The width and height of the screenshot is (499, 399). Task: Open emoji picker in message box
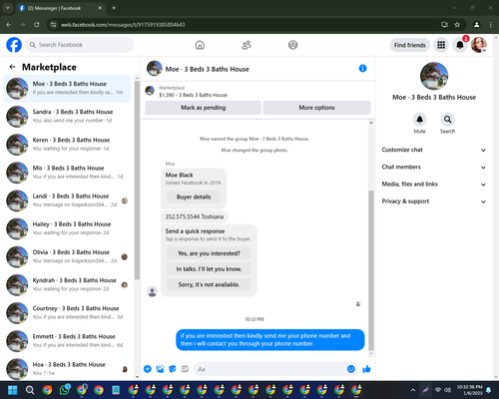(351, 369)
